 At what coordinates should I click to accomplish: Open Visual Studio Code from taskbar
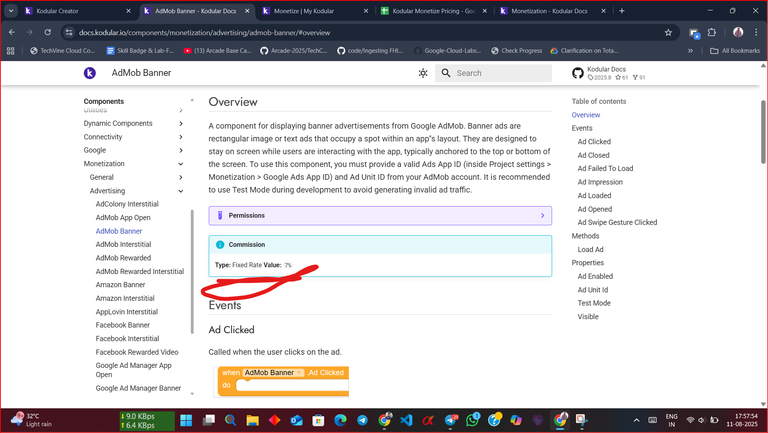(x=406, y=420)
